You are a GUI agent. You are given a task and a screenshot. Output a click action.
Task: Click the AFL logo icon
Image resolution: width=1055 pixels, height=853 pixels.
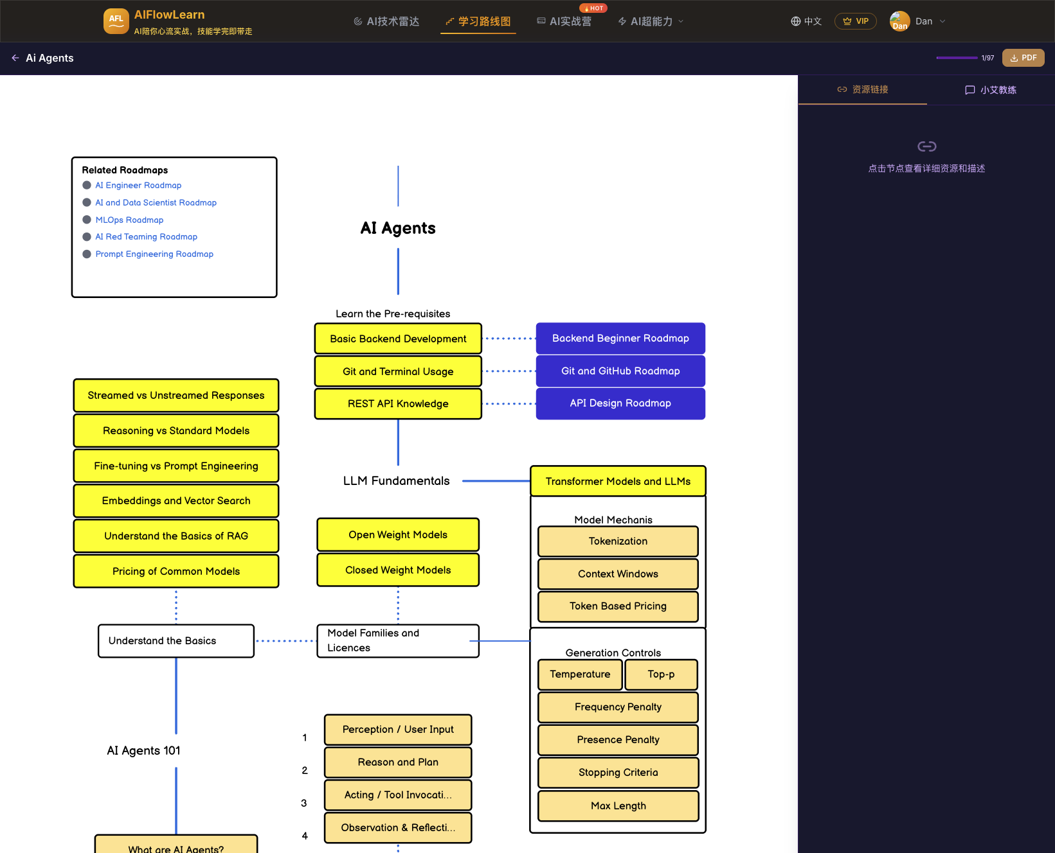point(116,21)
